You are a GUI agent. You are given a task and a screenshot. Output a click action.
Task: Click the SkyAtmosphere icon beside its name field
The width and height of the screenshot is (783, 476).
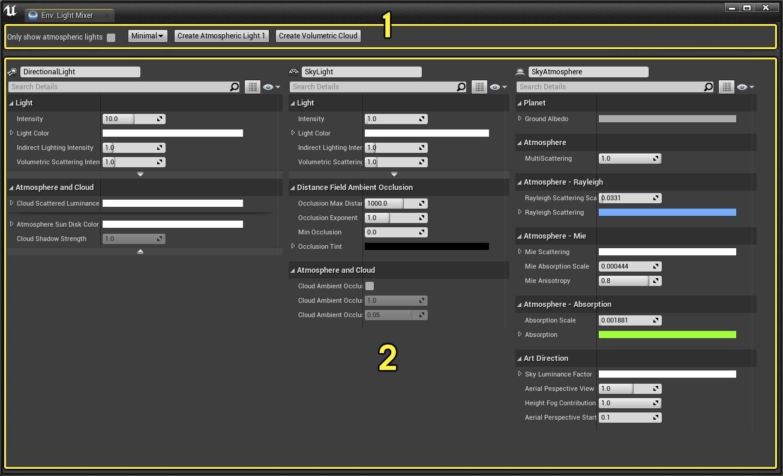coord(519,71)
